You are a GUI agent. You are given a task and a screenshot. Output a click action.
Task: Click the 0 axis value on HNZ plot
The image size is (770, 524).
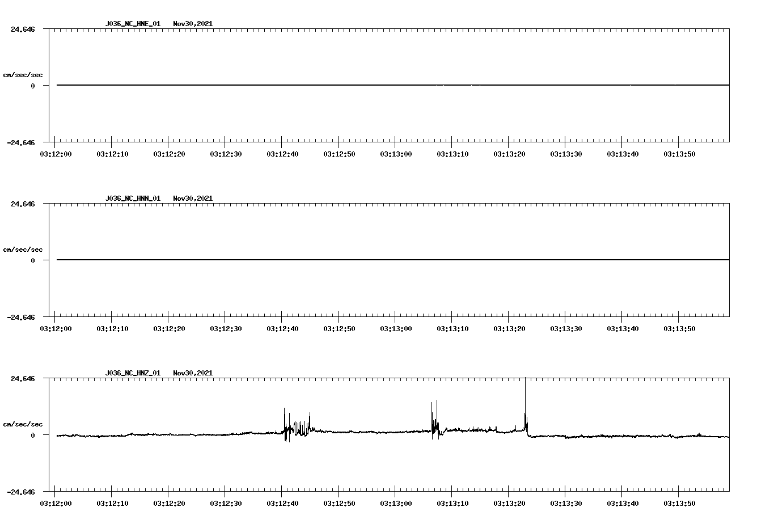pyautogui.click(x=33, y=435)
